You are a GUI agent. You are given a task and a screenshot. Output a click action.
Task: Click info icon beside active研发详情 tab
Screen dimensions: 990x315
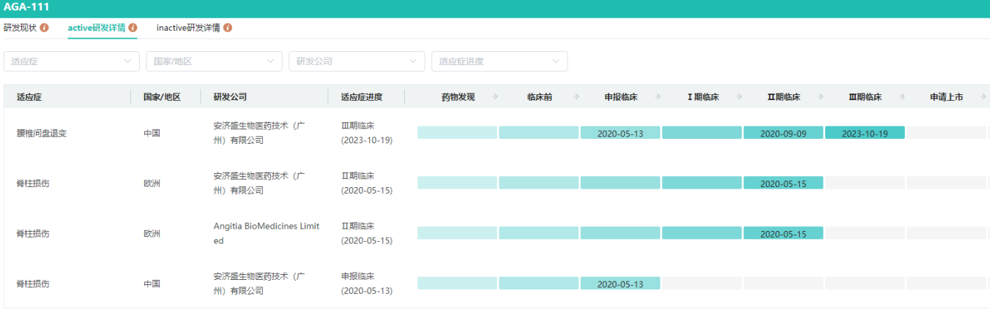pos(133,28)
